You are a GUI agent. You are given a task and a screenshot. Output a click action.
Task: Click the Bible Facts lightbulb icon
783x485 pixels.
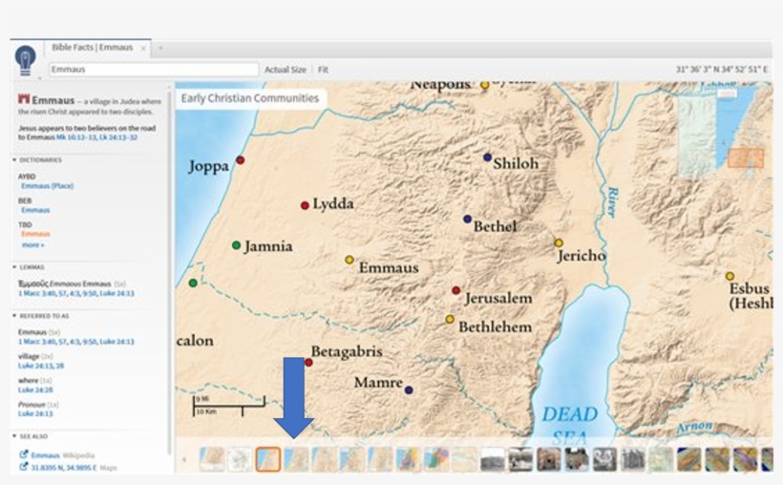tap(25, 60)
